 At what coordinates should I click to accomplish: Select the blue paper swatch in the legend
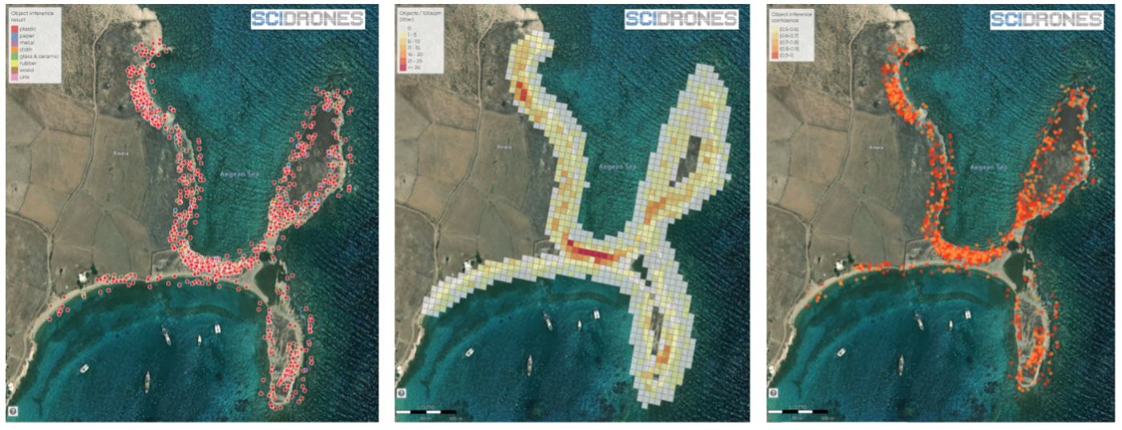click(14, 36)
